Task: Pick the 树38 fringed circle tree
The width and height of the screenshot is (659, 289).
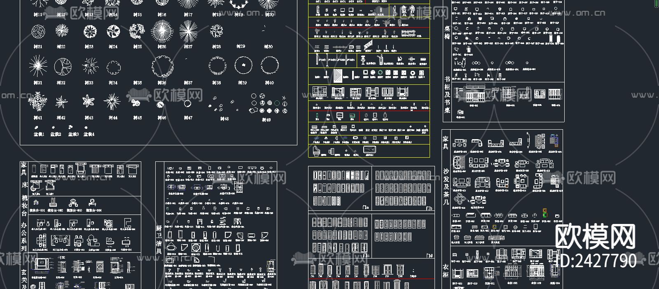Action: coord(217,65)
